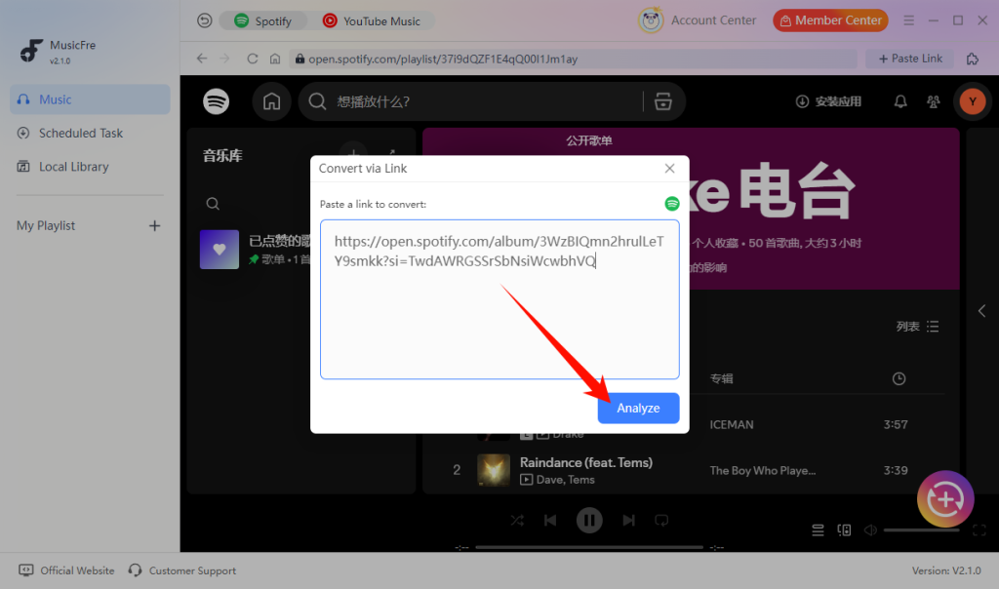Toggle repeat mode

(661, 520)
